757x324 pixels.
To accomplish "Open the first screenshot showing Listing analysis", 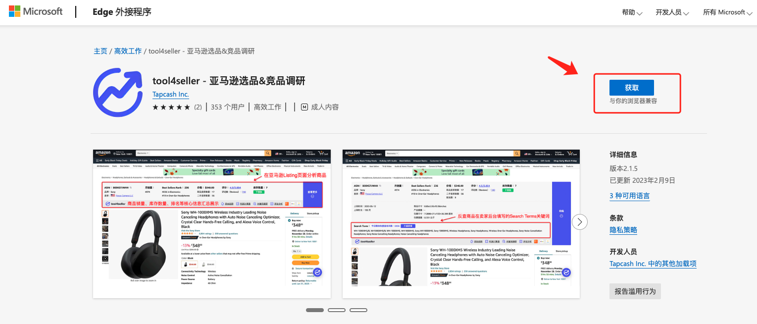I will coord(212,223).
